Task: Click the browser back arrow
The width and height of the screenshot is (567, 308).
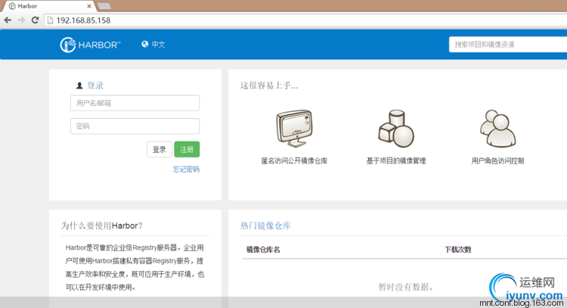Action: 8,20
